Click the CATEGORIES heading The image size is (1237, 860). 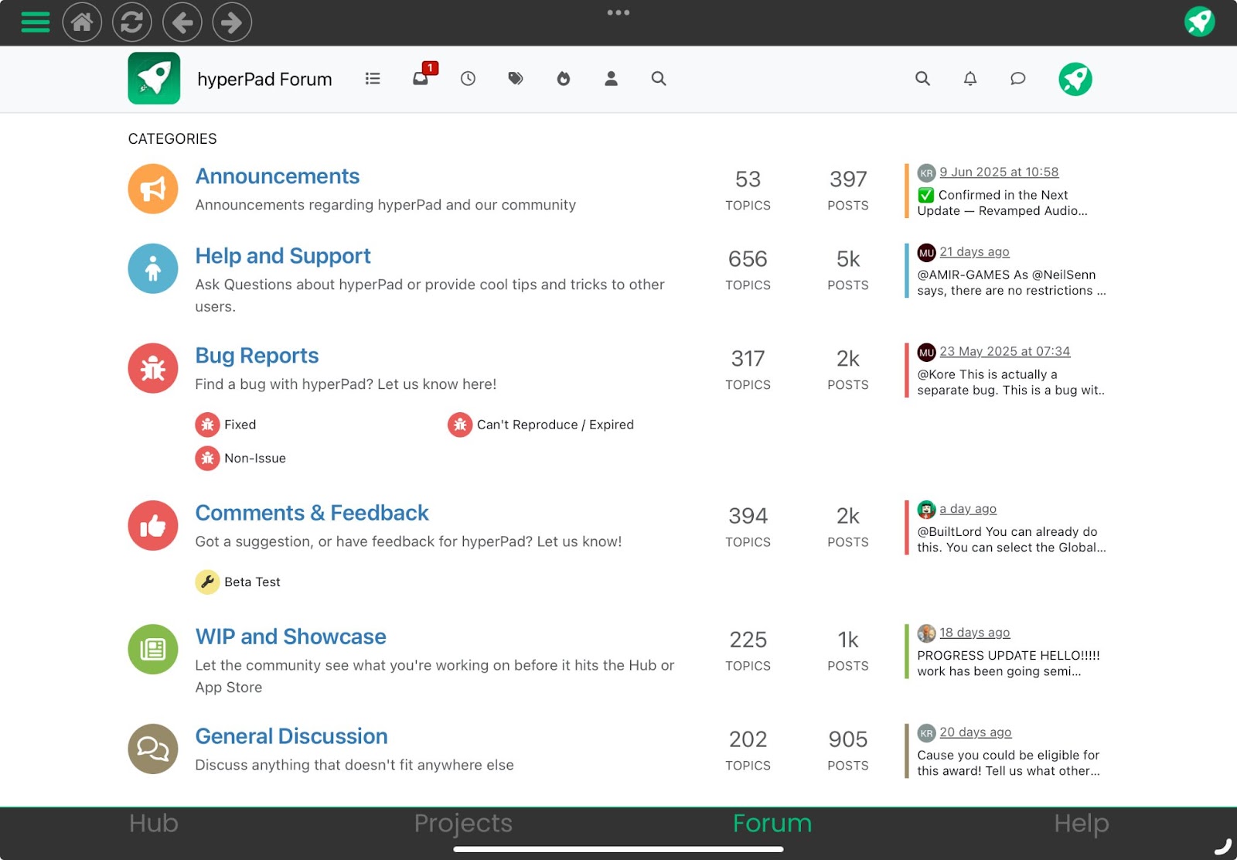pos(172,138)
